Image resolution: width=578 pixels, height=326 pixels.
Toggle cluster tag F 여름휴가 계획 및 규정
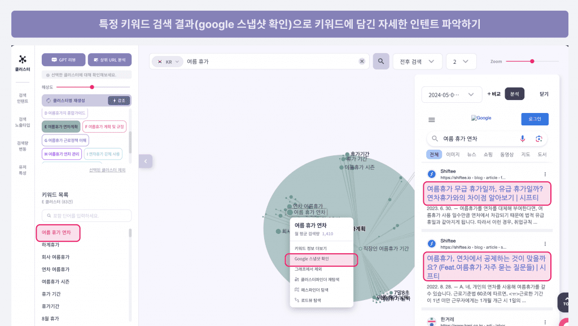coord(104,127)
